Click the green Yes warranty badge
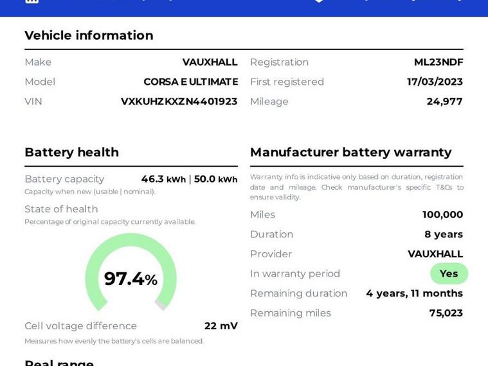 click(x=449, y=273)
